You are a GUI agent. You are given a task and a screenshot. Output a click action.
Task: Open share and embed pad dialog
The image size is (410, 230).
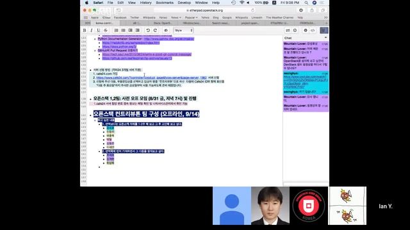[313, 31]
